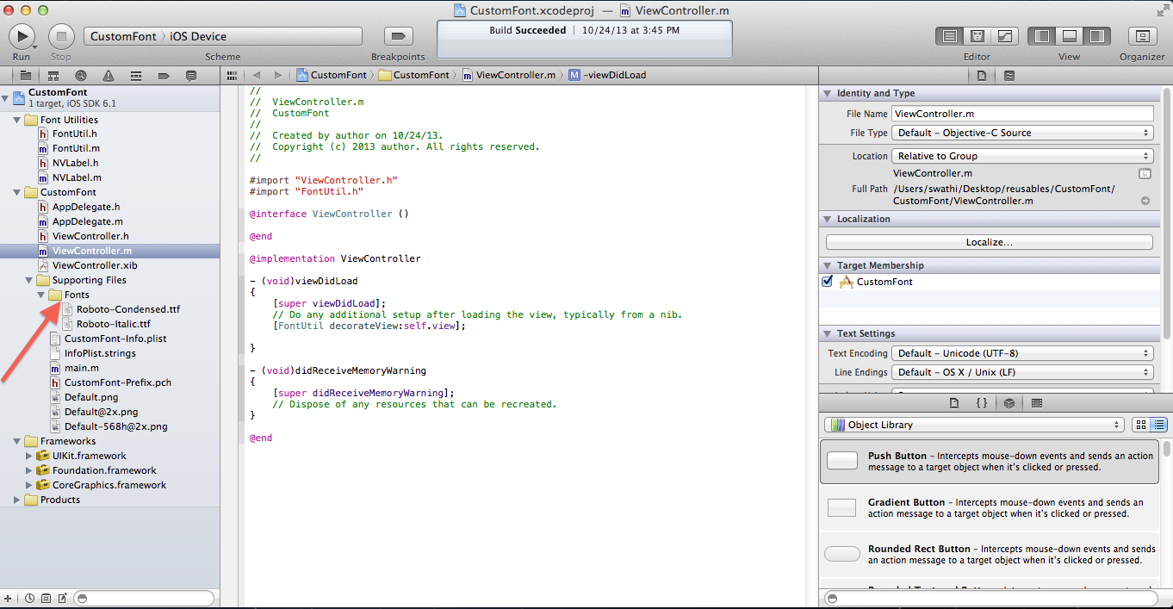
Task: Collapse the Identity and Type section
Action: click(828, 93)
